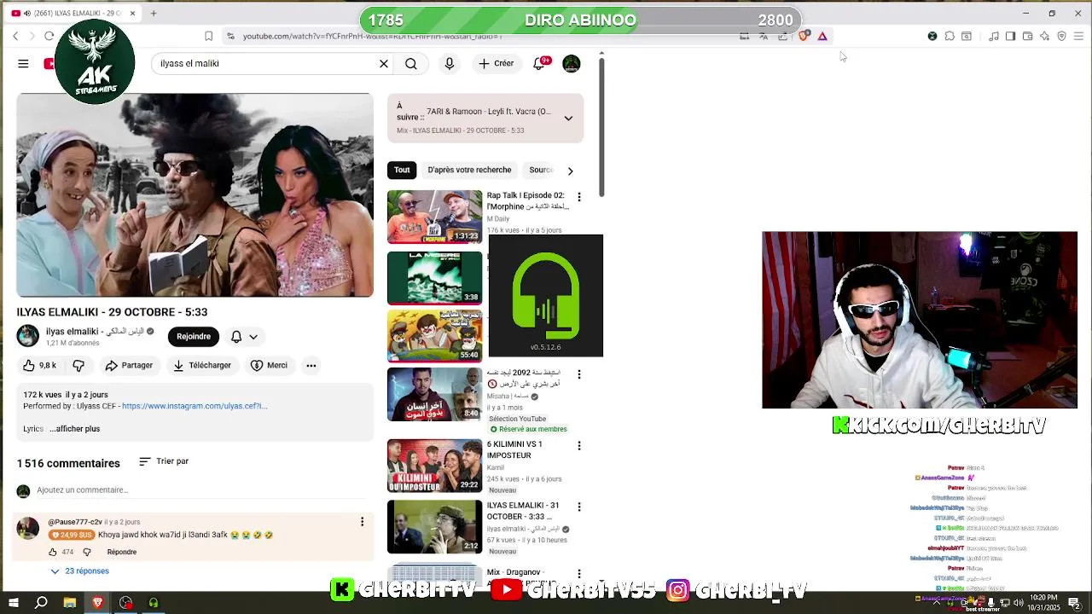
Task: Click the page vertical scrollbar
Action: pyautogui.click(x=601, y=126)
